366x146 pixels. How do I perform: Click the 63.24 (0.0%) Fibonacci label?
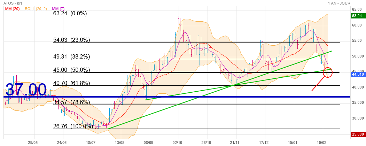point(70,14)
